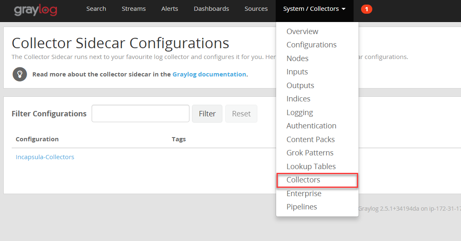
Task: Open the Search page
Action: pos(96,9)
